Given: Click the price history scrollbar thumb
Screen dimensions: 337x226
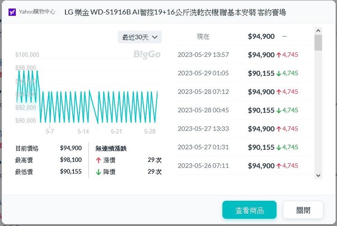Looking at the screenshot, I should pos(318,43).
